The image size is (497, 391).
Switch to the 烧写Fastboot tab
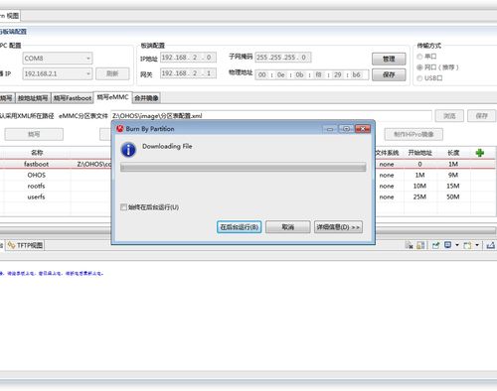(73, 98)
